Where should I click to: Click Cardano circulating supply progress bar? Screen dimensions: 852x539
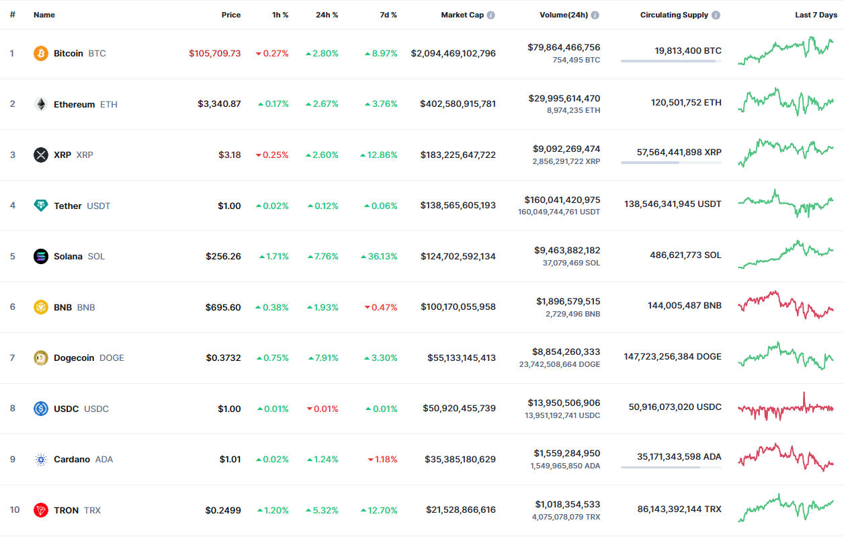[671, 467]
